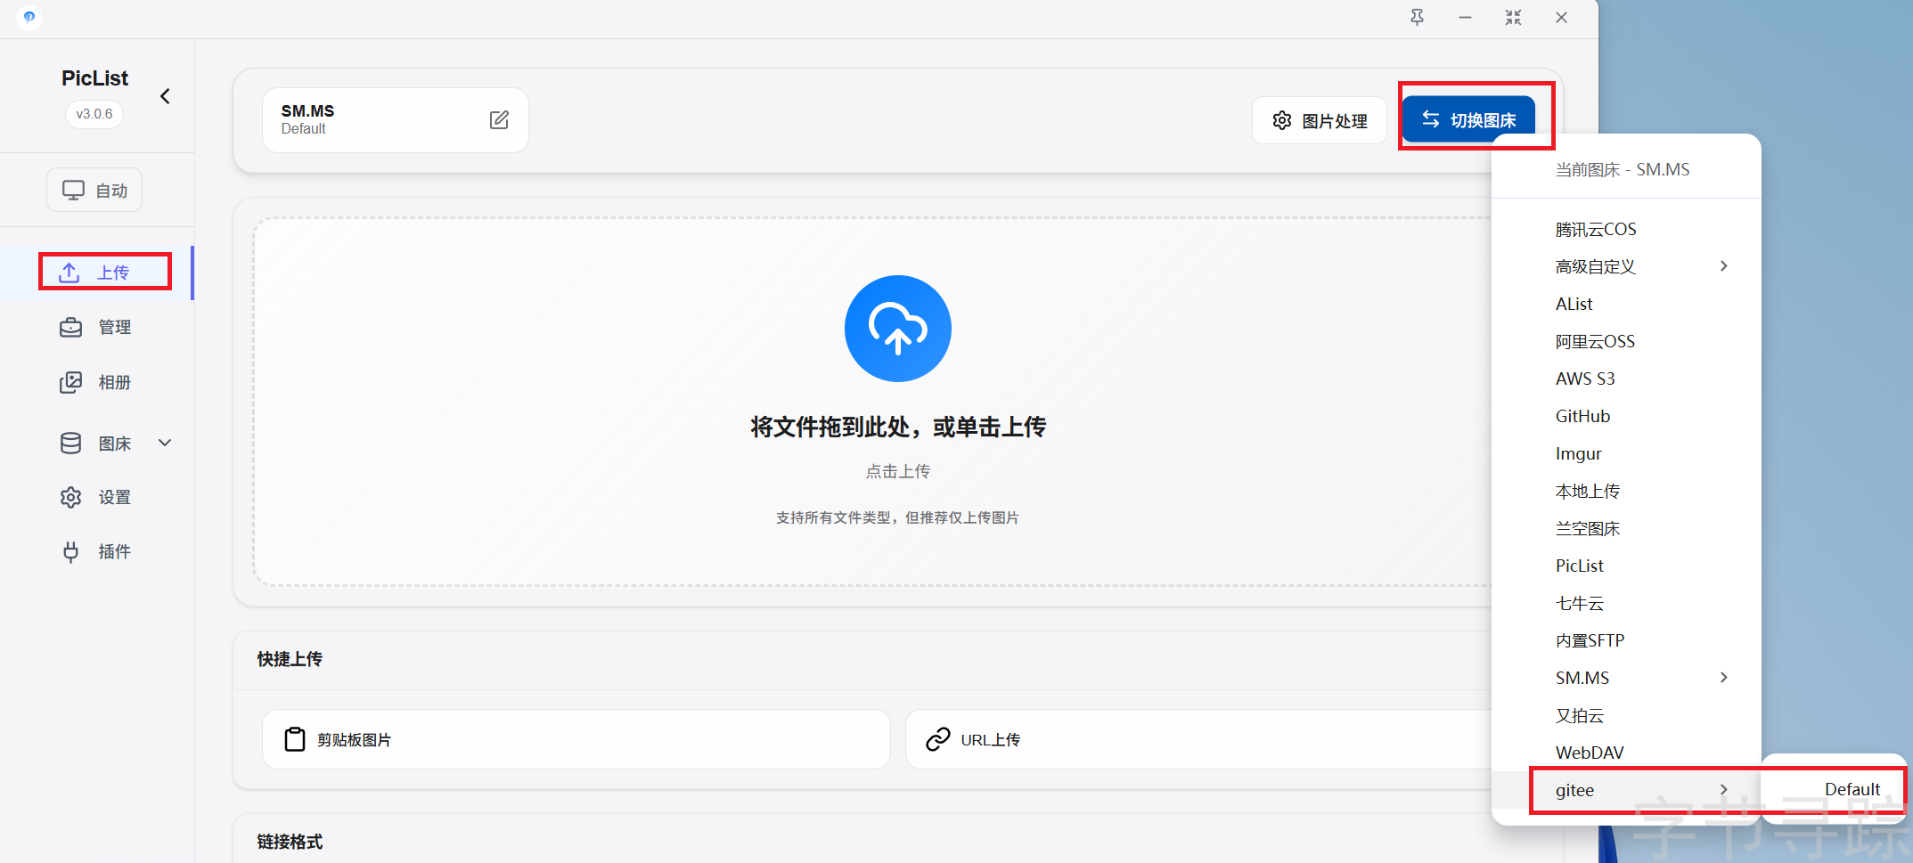Edit the SM.MS Default configuration
Screen dimensions: 1913x863
(x=499, y=119)
